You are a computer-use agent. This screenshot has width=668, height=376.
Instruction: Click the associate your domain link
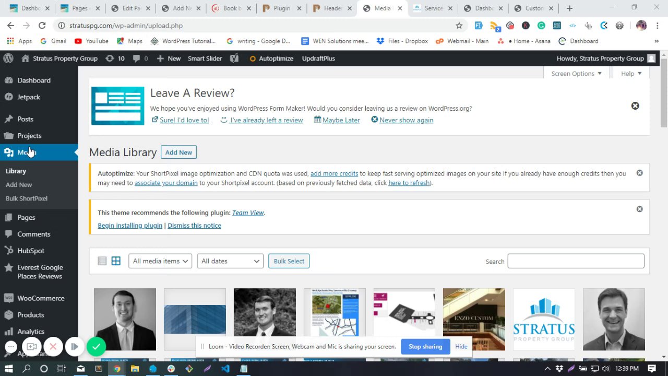[166, 183]
